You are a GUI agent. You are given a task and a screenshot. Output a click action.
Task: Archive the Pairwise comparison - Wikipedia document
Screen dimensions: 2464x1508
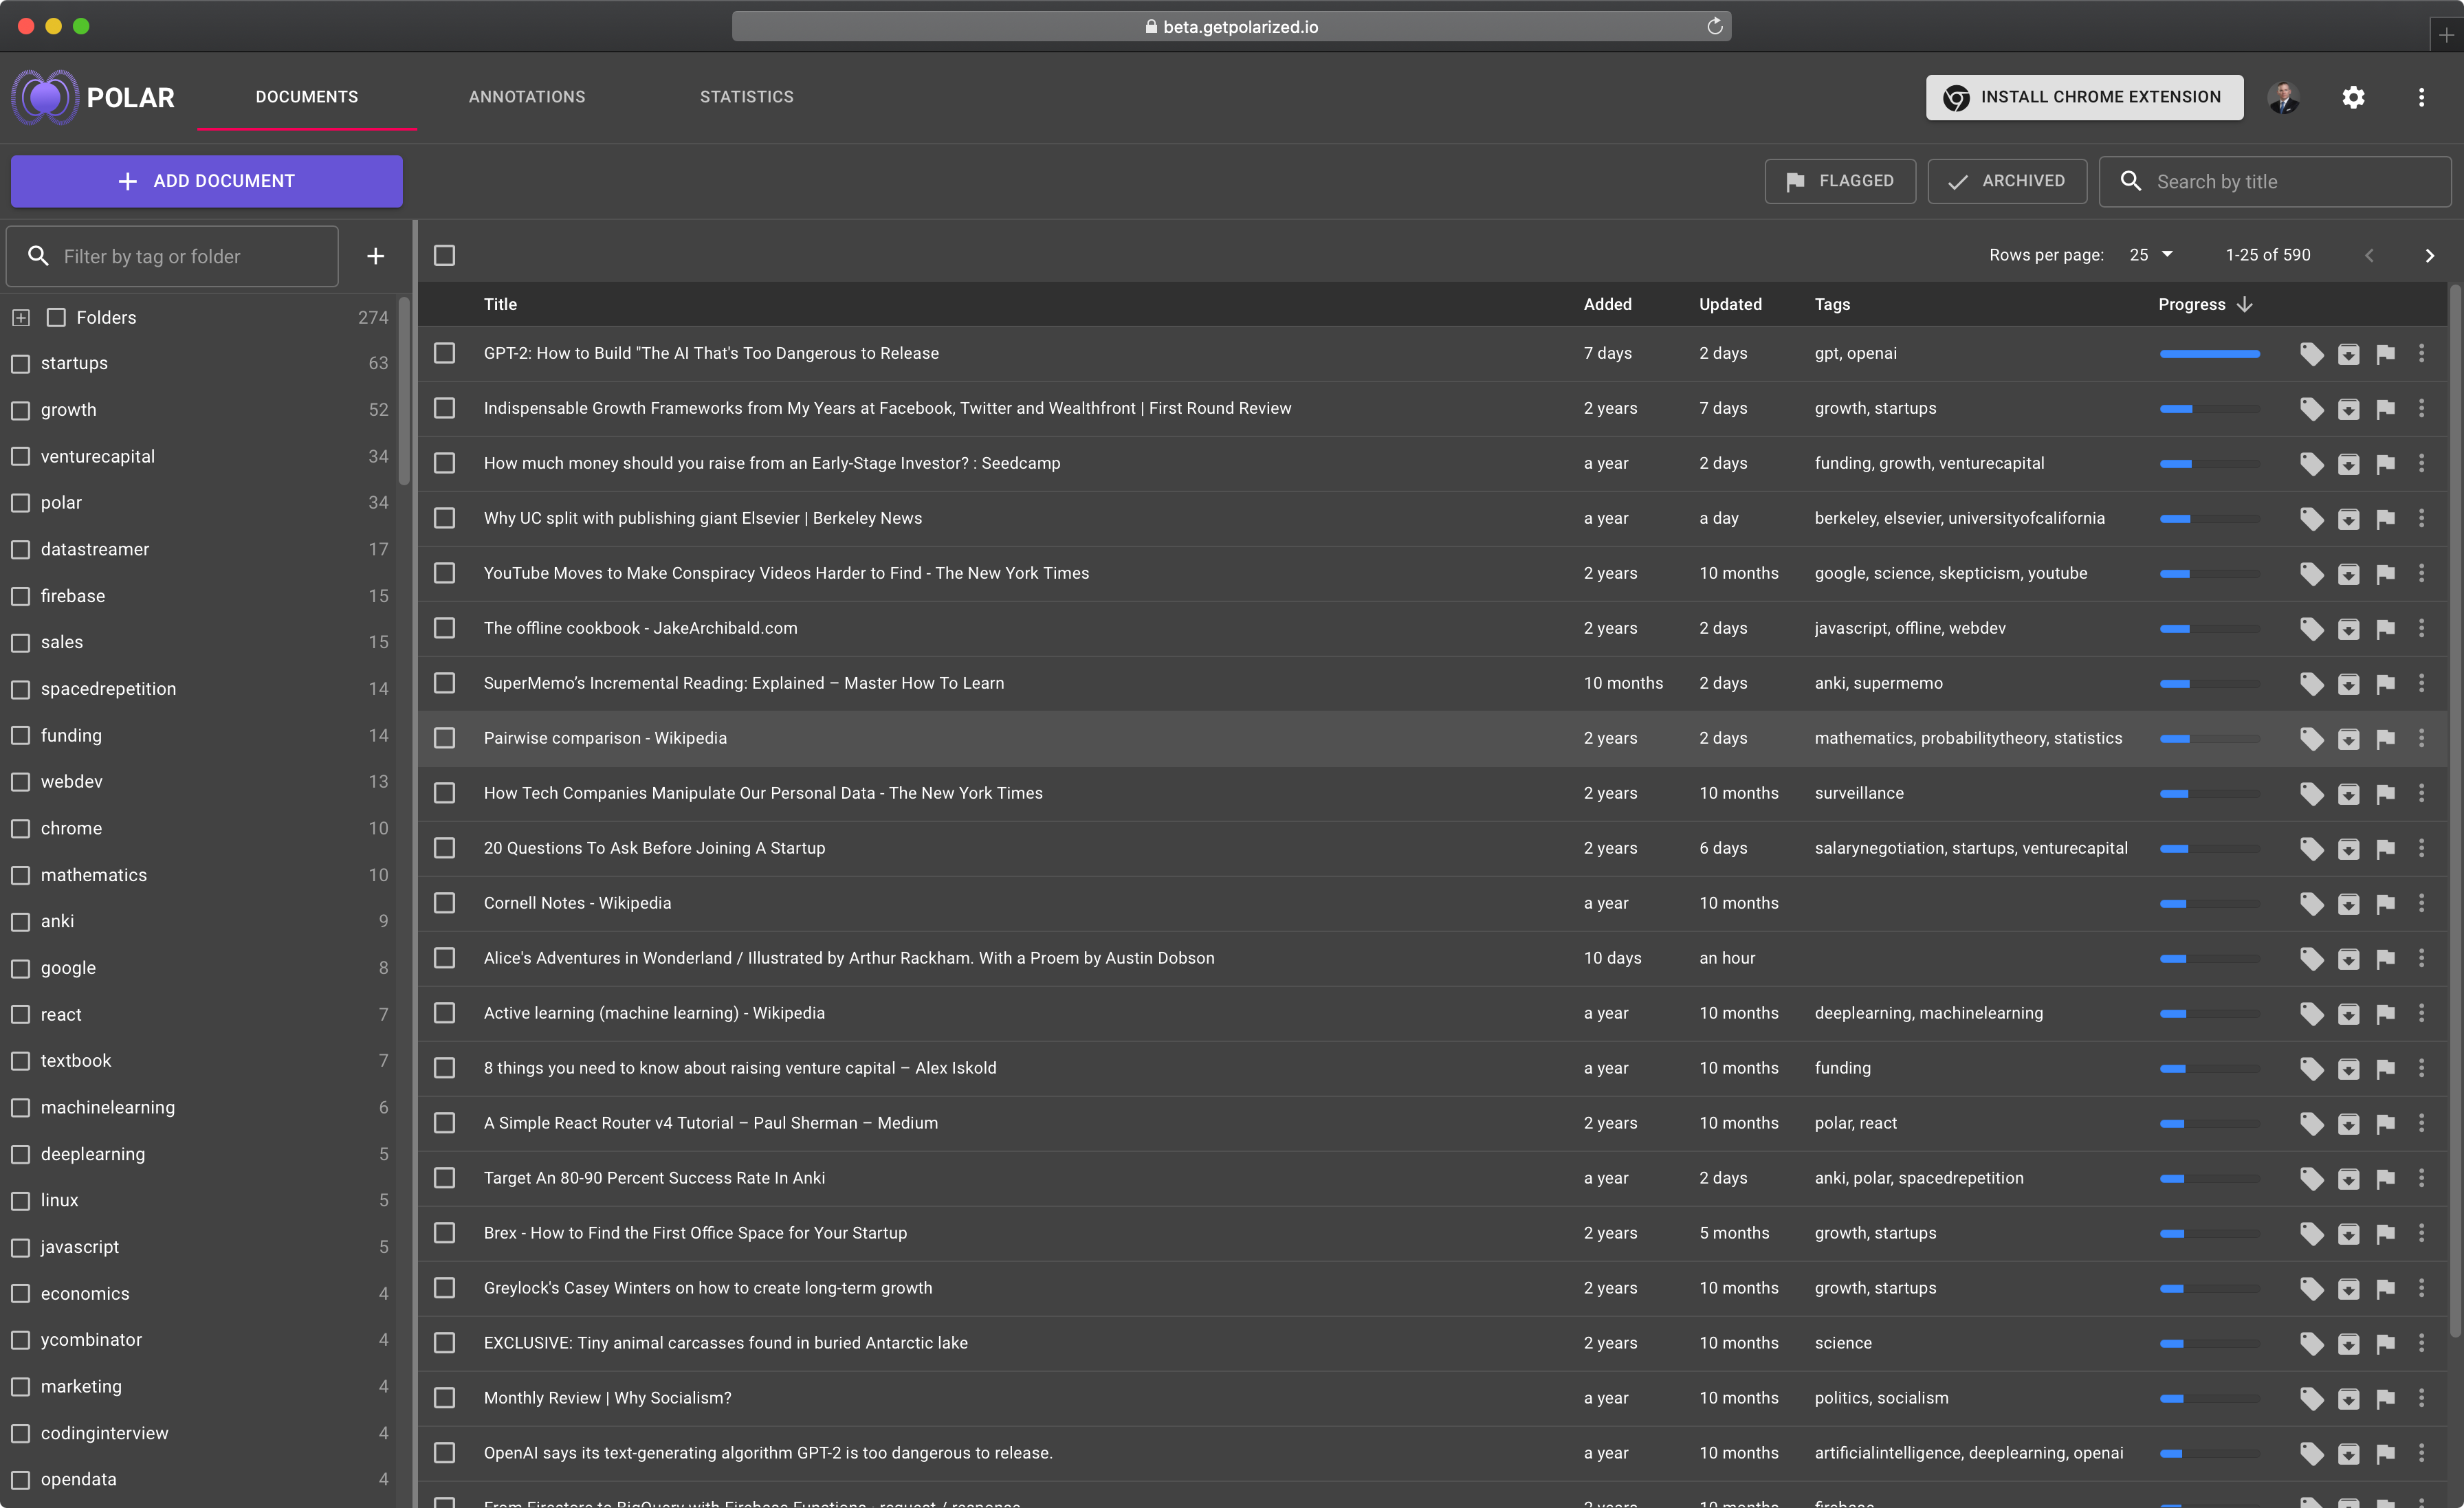(x=2348, y=739)
